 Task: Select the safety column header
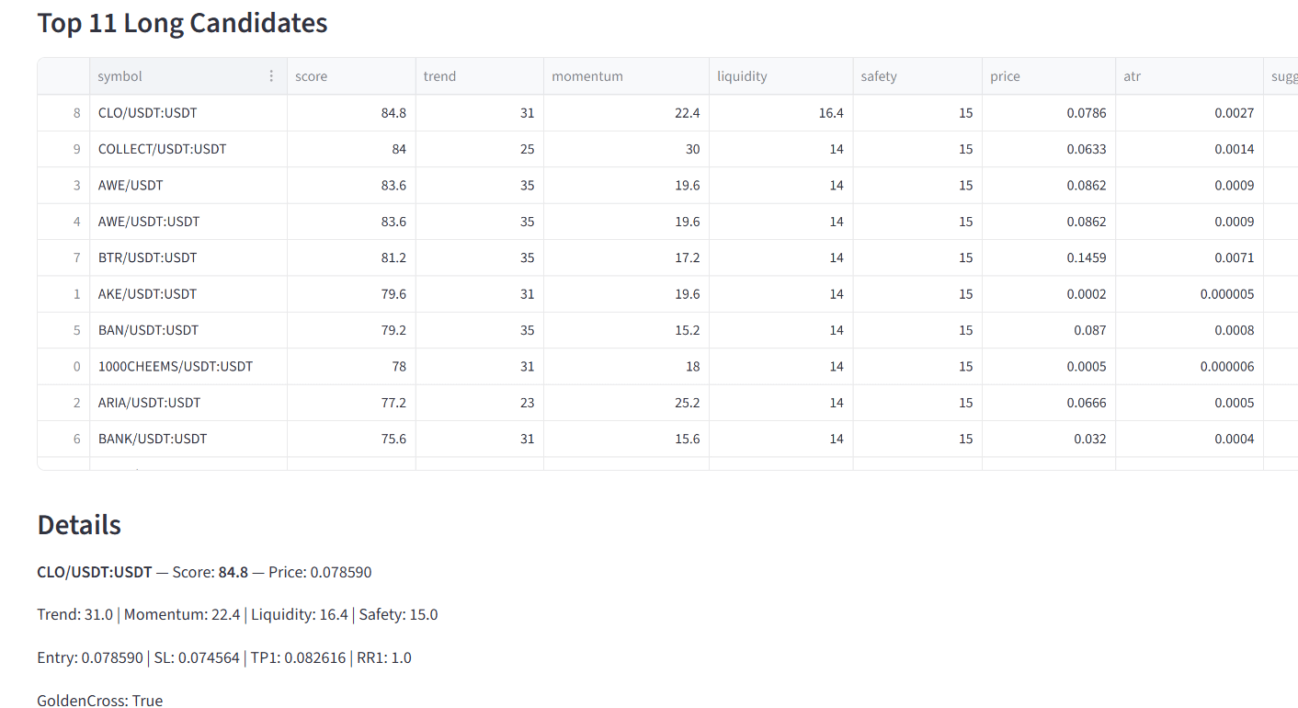916,76
